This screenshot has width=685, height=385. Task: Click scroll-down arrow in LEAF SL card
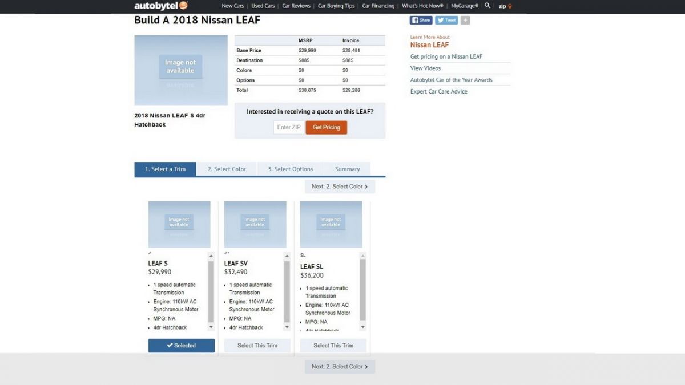click(x=363, y=328)
